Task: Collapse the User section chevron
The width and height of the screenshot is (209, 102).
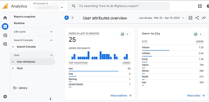Action: point(52,55)
